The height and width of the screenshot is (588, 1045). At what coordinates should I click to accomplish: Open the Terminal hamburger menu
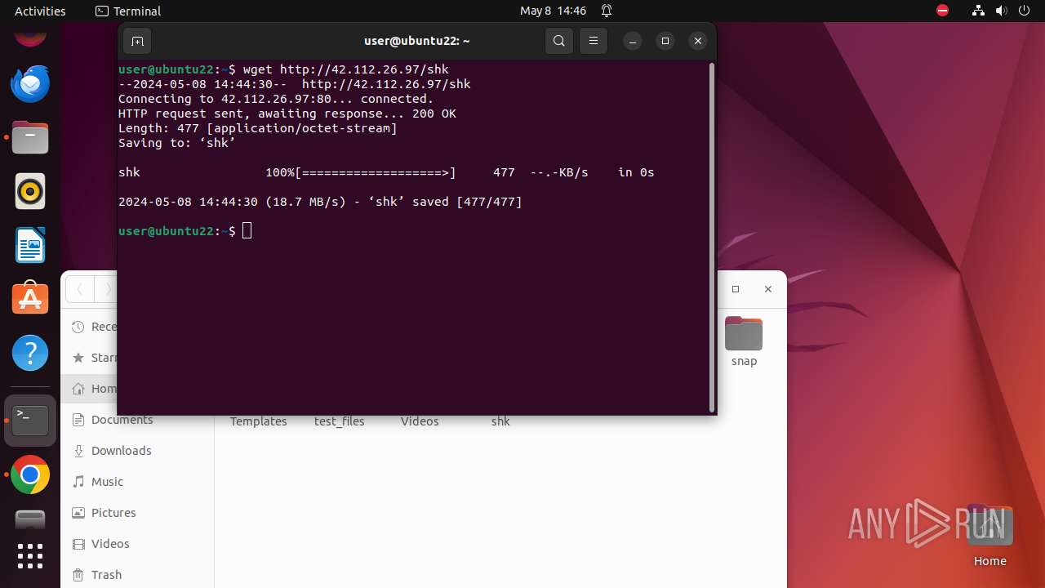[x=594, y=41]
